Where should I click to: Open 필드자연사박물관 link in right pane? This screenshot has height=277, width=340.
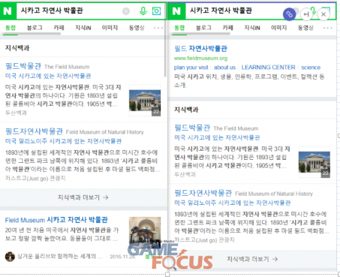click(x=203, y=193)
